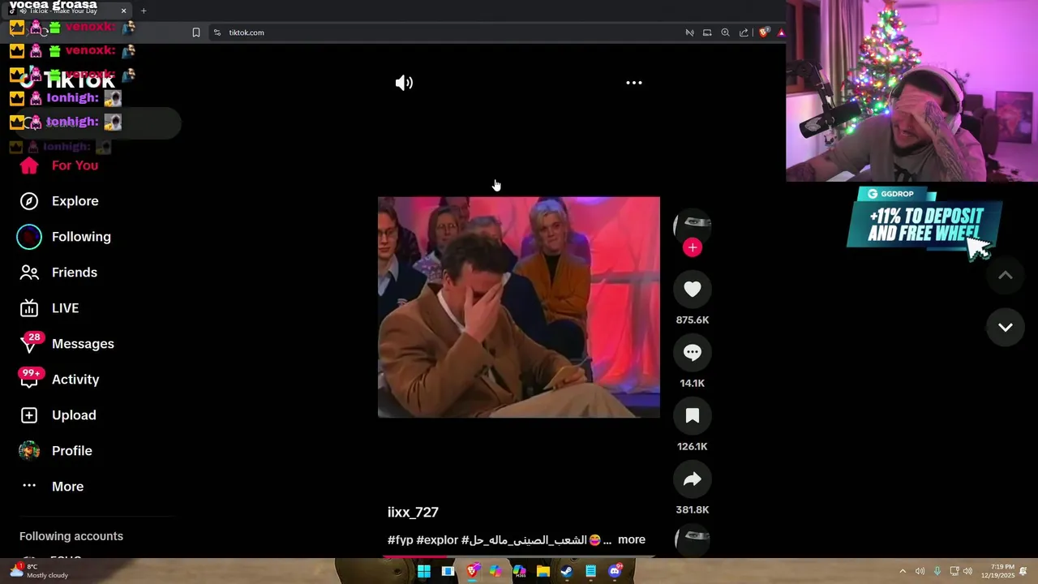Click the Brave Shields lion icon

point(763,32)
